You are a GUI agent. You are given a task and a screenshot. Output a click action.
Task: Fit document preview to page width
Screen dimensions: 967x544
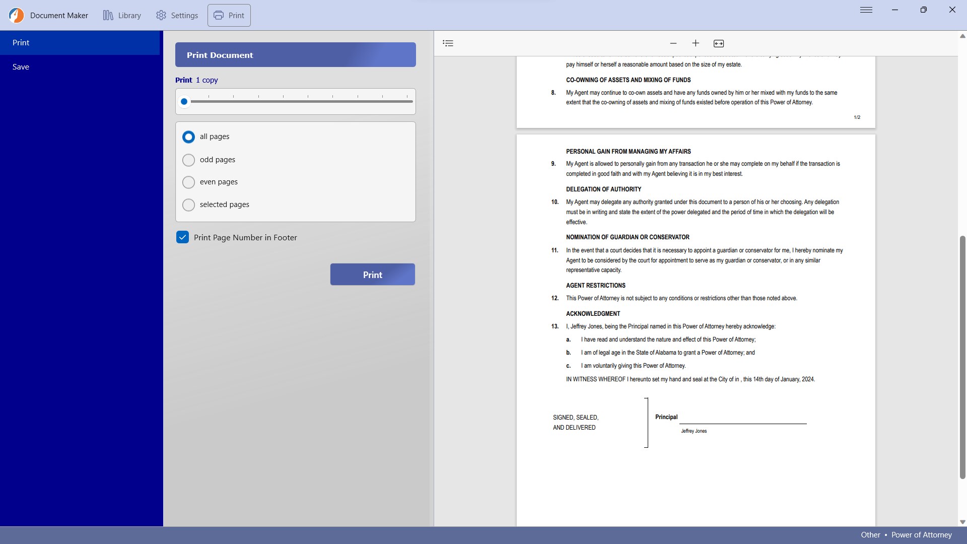[718, 43]
